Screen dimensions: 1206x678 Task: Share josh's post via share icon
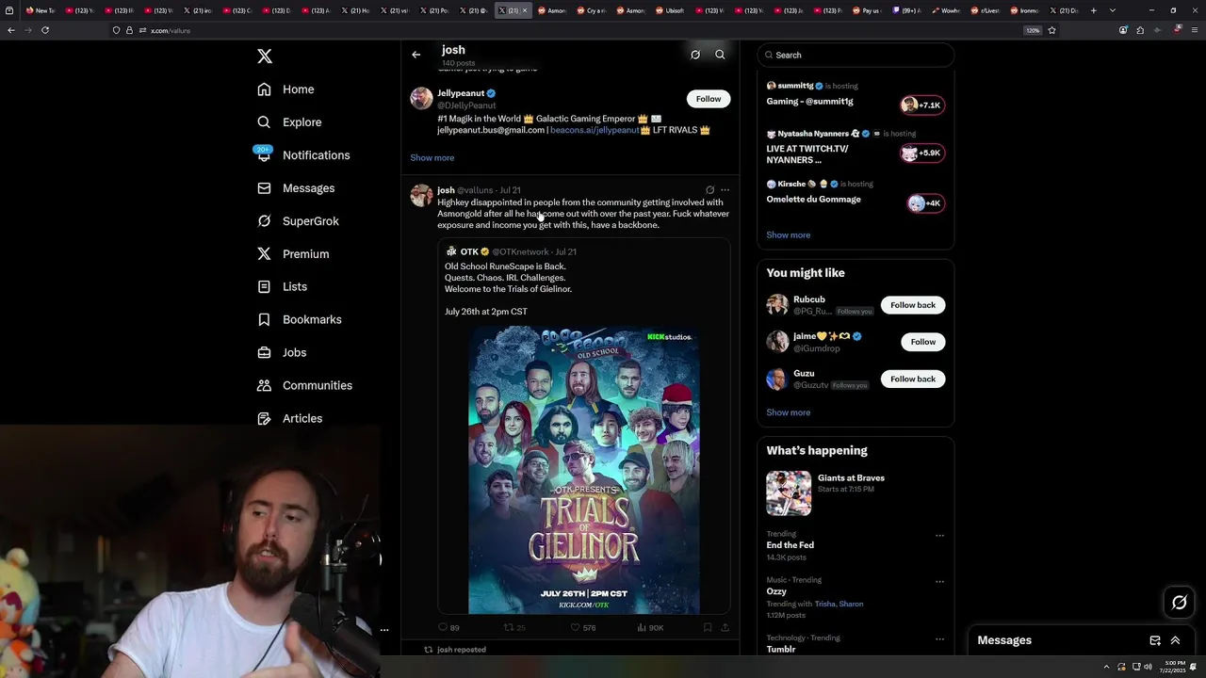(725, 627)
